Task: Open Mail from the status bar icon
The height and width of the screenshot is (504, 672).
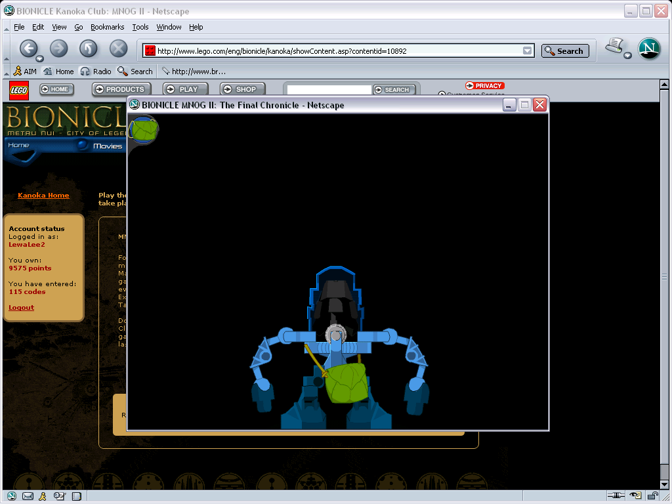Action: point(28,496)
